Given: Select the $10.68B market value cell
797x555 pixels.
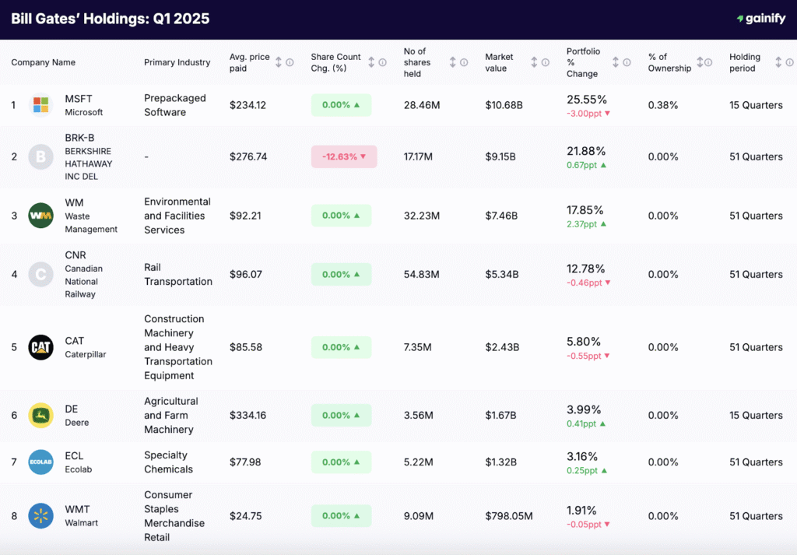Looking at the screenshot, I should coord(504,105).
